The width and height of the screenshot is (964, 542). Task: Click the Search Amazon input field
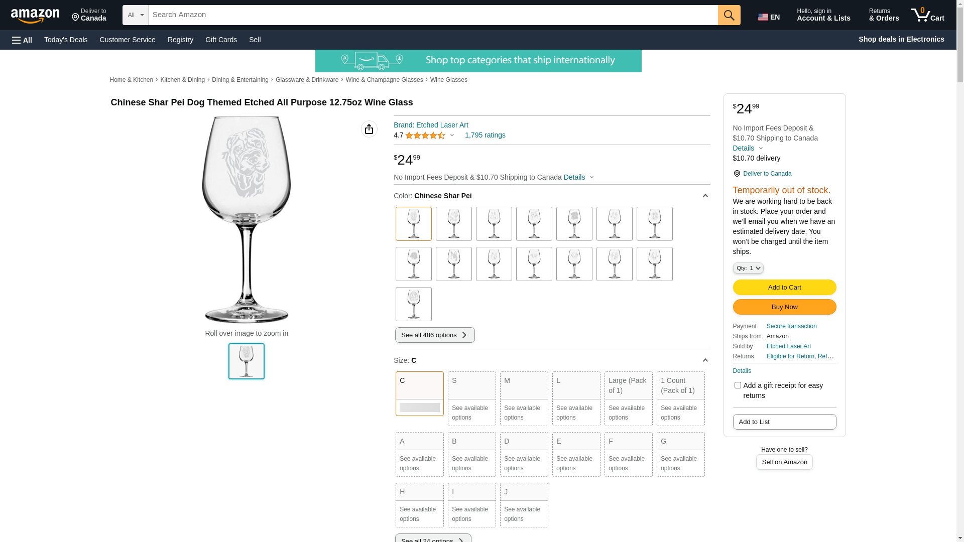coord(433,15)
